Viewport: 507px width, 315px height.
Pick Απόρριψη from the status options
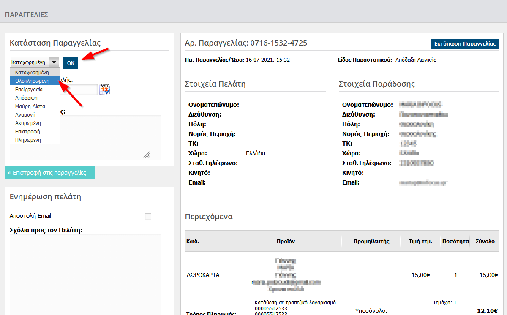26,98
